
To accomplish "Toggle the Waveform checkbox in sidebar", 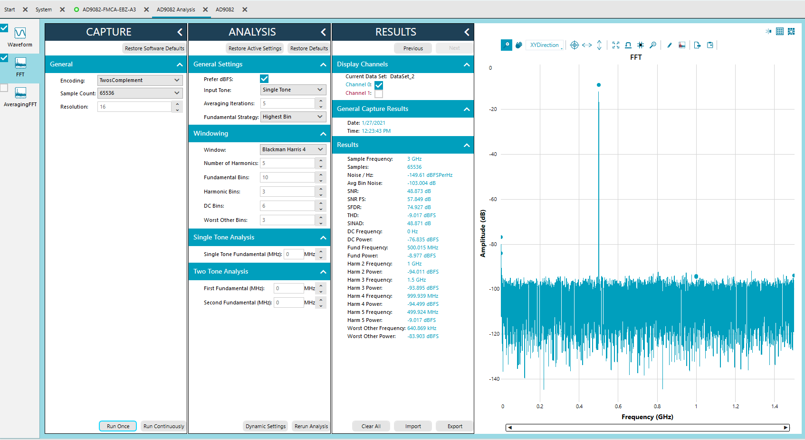I will (x=4, y=28).
